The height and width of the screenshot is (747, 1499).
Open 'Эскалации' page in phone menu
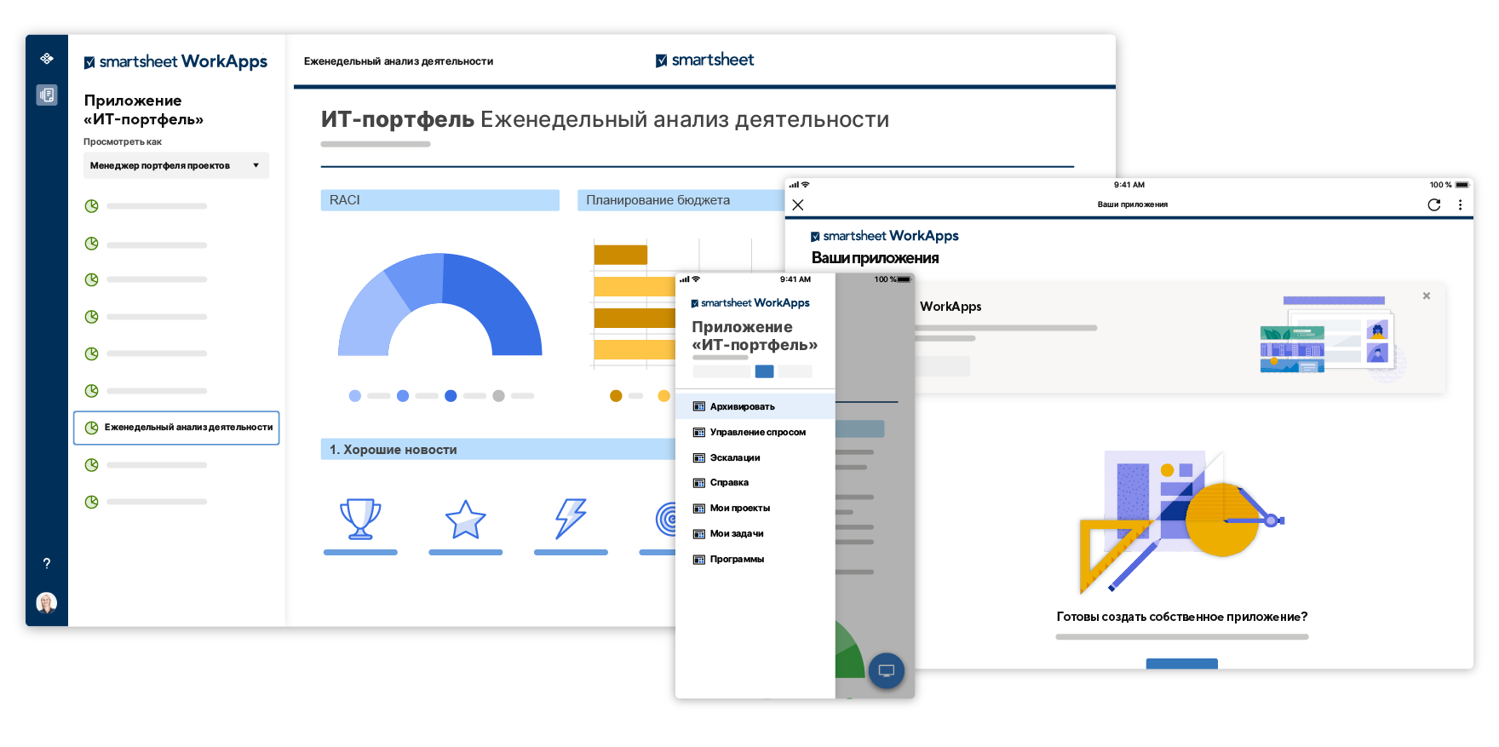tap(755, 457)
